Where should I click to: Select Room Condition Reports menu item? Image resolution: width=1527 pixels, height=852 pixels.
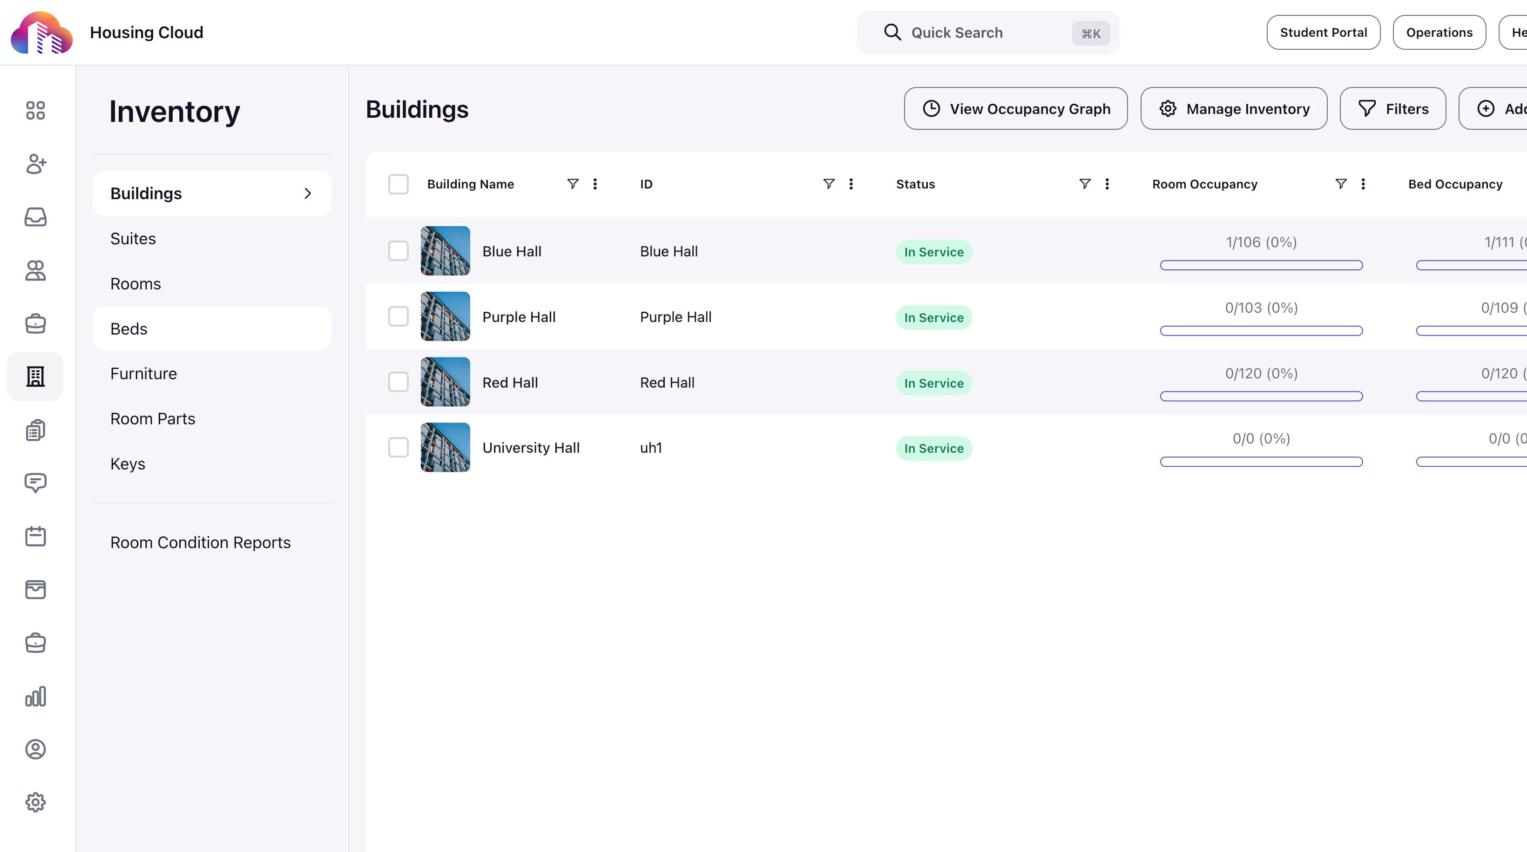(200, 542)
